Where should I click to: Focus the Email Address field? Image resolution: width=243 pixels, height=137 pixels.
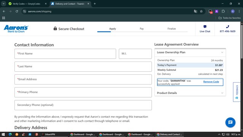point(83,79)
